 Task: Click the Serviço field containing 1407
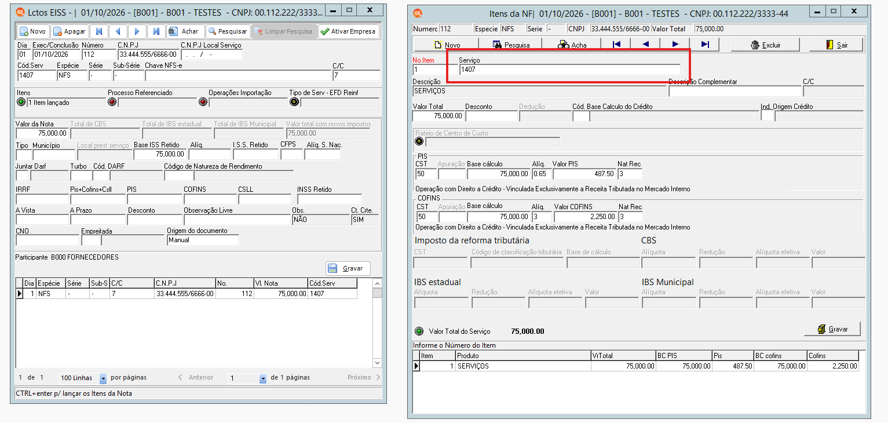pyautogui.click(x=570, y=70)
